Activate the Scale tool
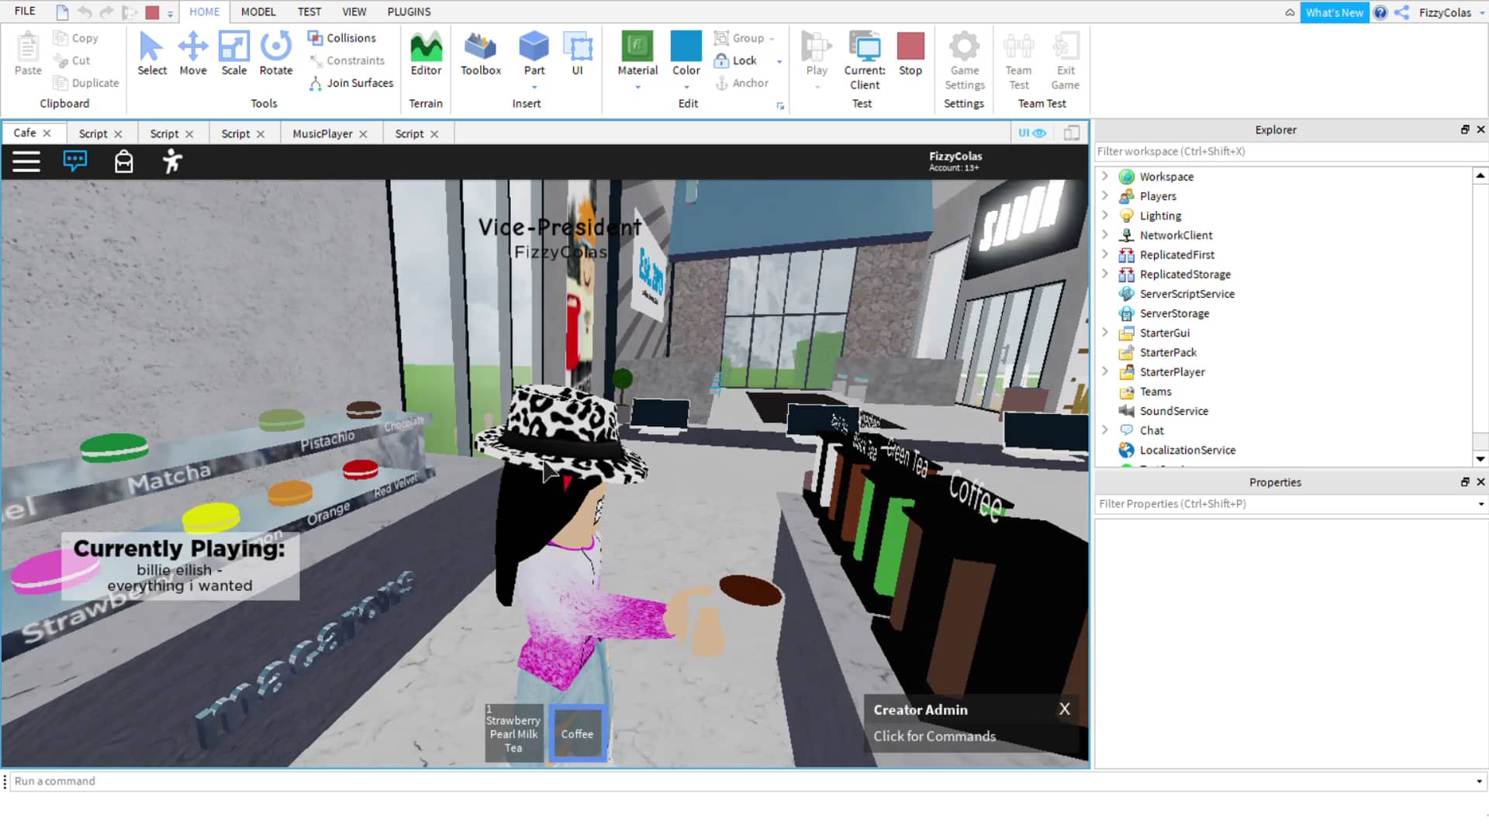1489x825 pixels. tap(233, 53)
